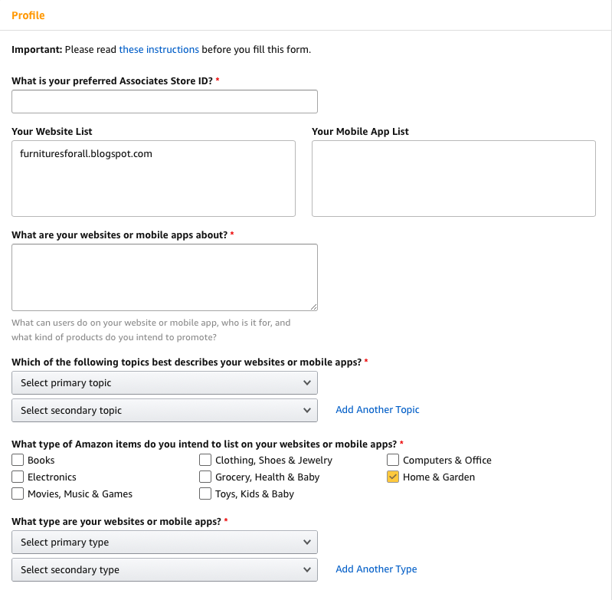This screenshot has height=600, width=612.
Task: Focus the websites or apps description textarea
Action: tap(165, 277)
